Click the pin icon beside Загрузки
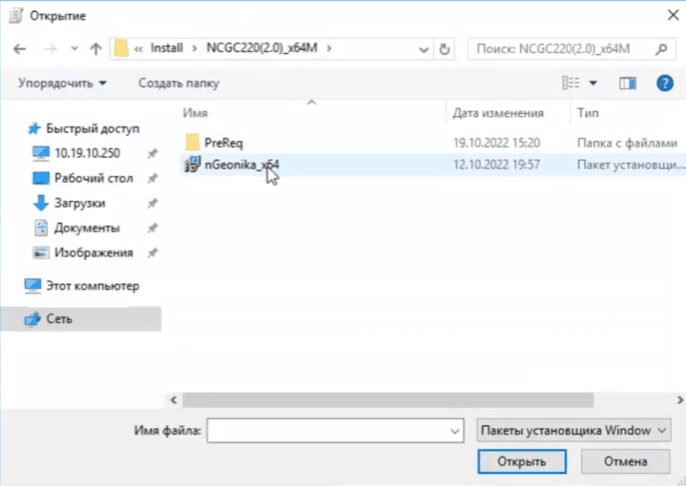The image size is (686, 486). click(152, 203)
